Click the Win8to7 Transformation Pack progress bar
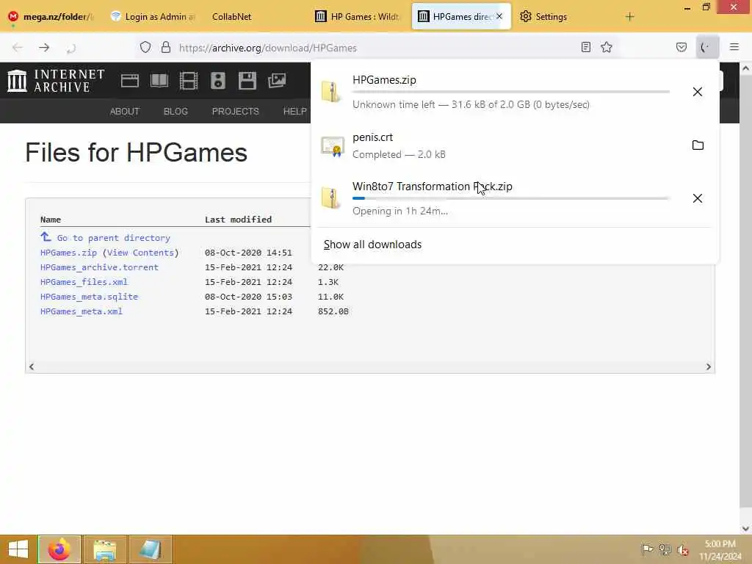Screen dimensions: 752x564 point(511,198)
